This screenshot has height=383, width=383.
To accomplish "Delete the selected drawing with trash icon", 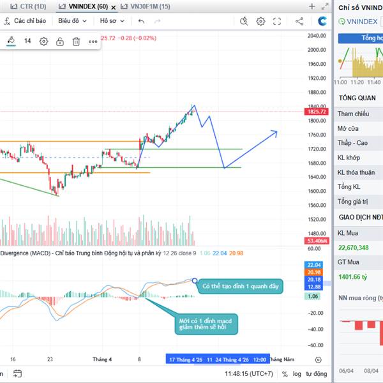I will click(x=76, y=41).
